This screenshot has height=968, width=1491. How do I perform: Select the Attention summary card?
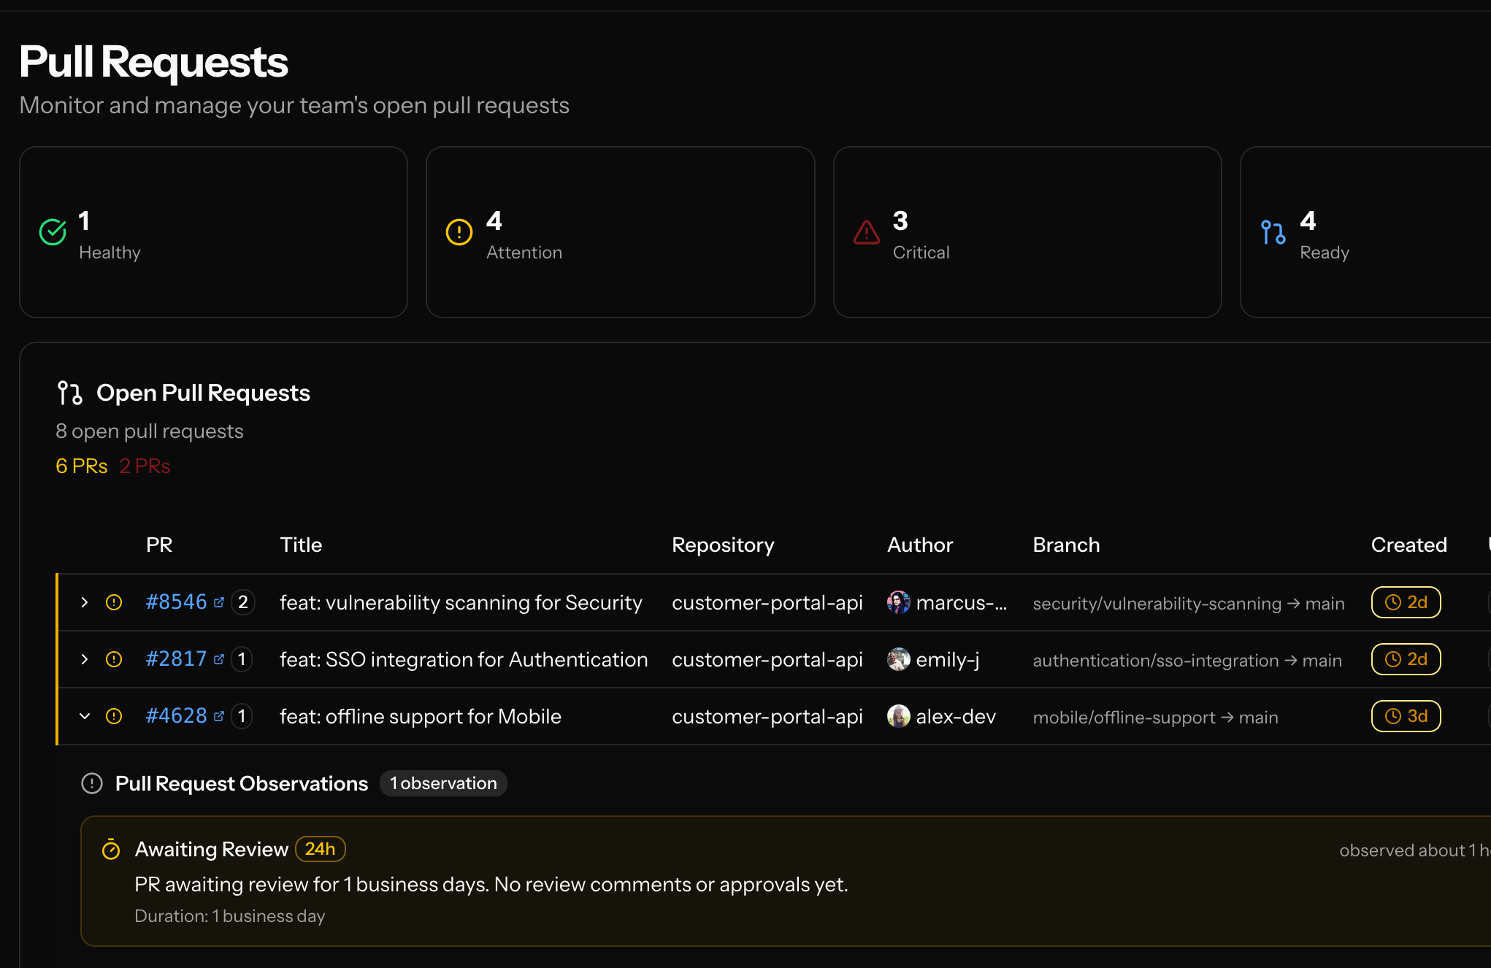[621, 232]
